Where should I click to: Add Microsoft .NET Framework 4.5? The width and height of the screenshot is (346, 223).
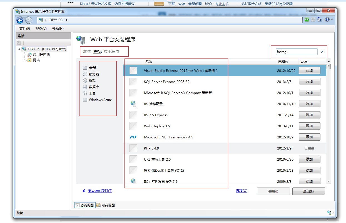pyautogui.click(x=309, y=137)
